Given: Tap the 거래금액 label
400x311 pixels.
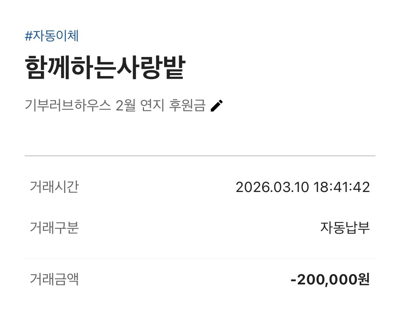Looking at the screenshot, I should tap(54, 280).
